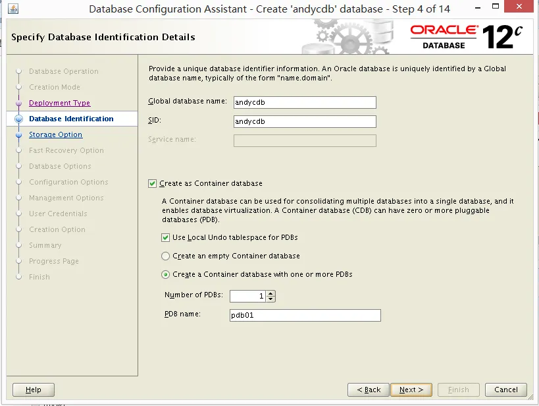Screen dimensions: 539x406
Task: Toggle Create as Container database checkbox
Action: point(152,183)
